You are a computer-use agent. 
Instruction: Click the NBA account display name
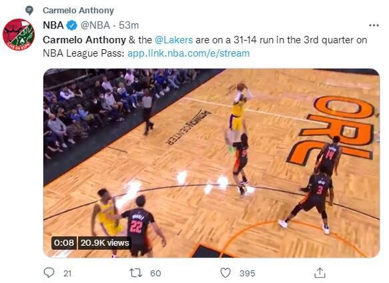(53, 25)
